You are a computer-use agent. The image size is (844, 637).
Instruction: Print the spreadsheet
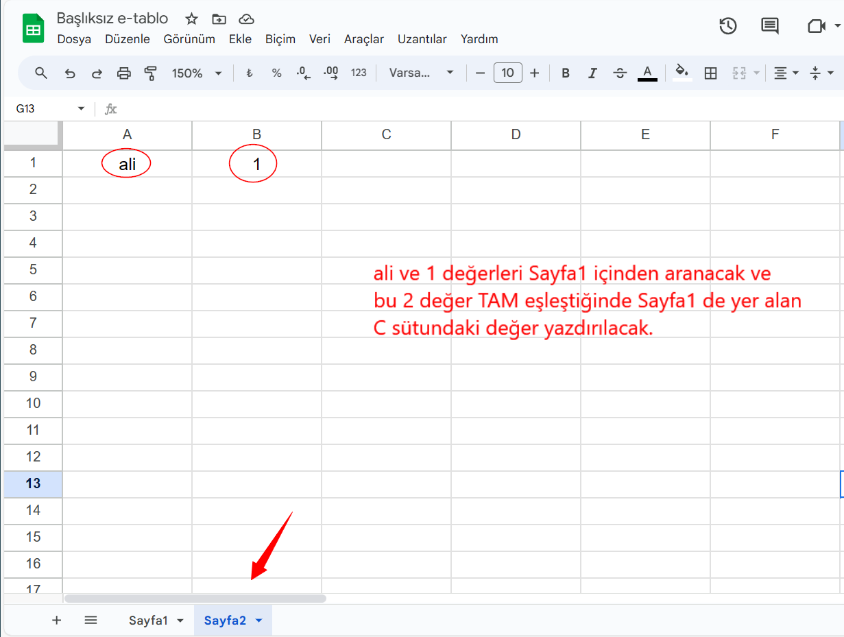[124, 73]
